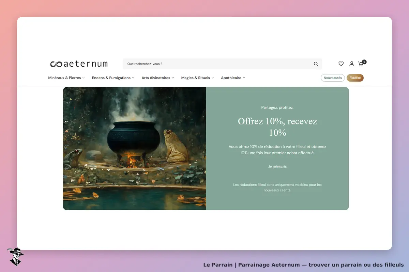409x272 pixels.
Task: Click the magnifying glass search icon
Action: click(316, 64)
